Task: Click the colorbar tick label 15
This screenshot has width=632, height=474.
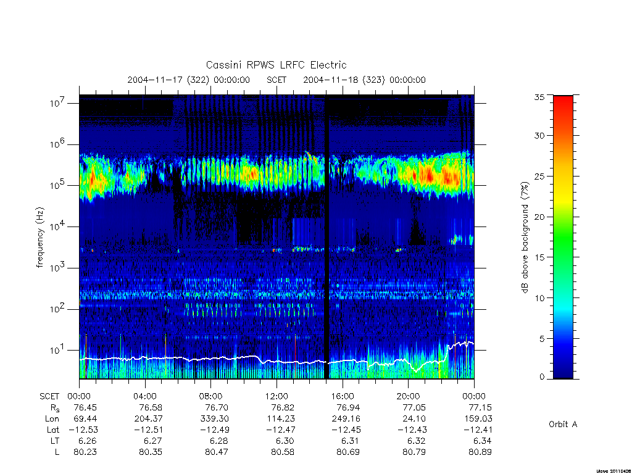Action: [539, 257]
